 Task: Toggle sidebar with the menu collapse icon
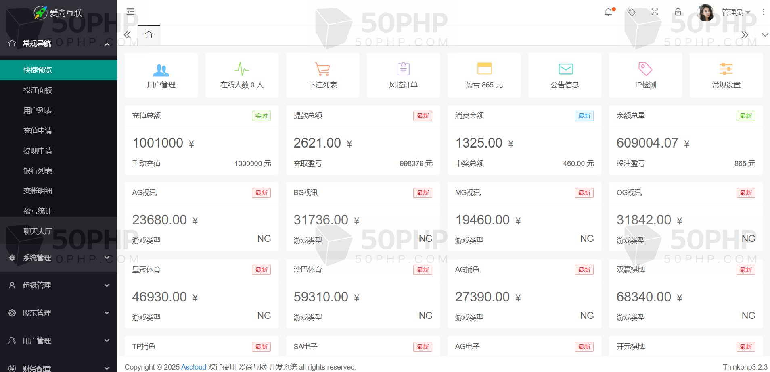coord(130,12)
